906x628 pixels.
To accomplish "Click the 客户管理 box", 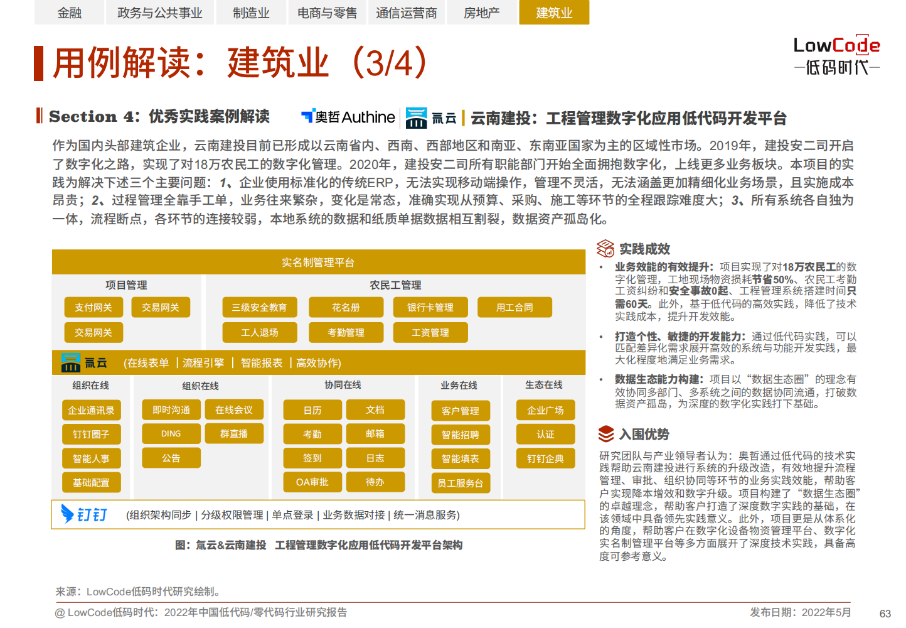I will pyautogui.click(x=461, y=411).
